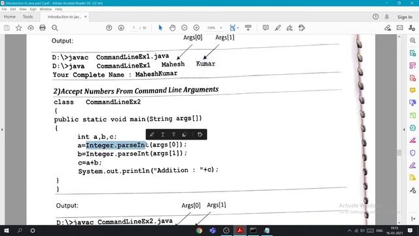The image size is (419, 236).
Task: Click strikethrough text in floating toolbar
Action: (x=173, y=134)
